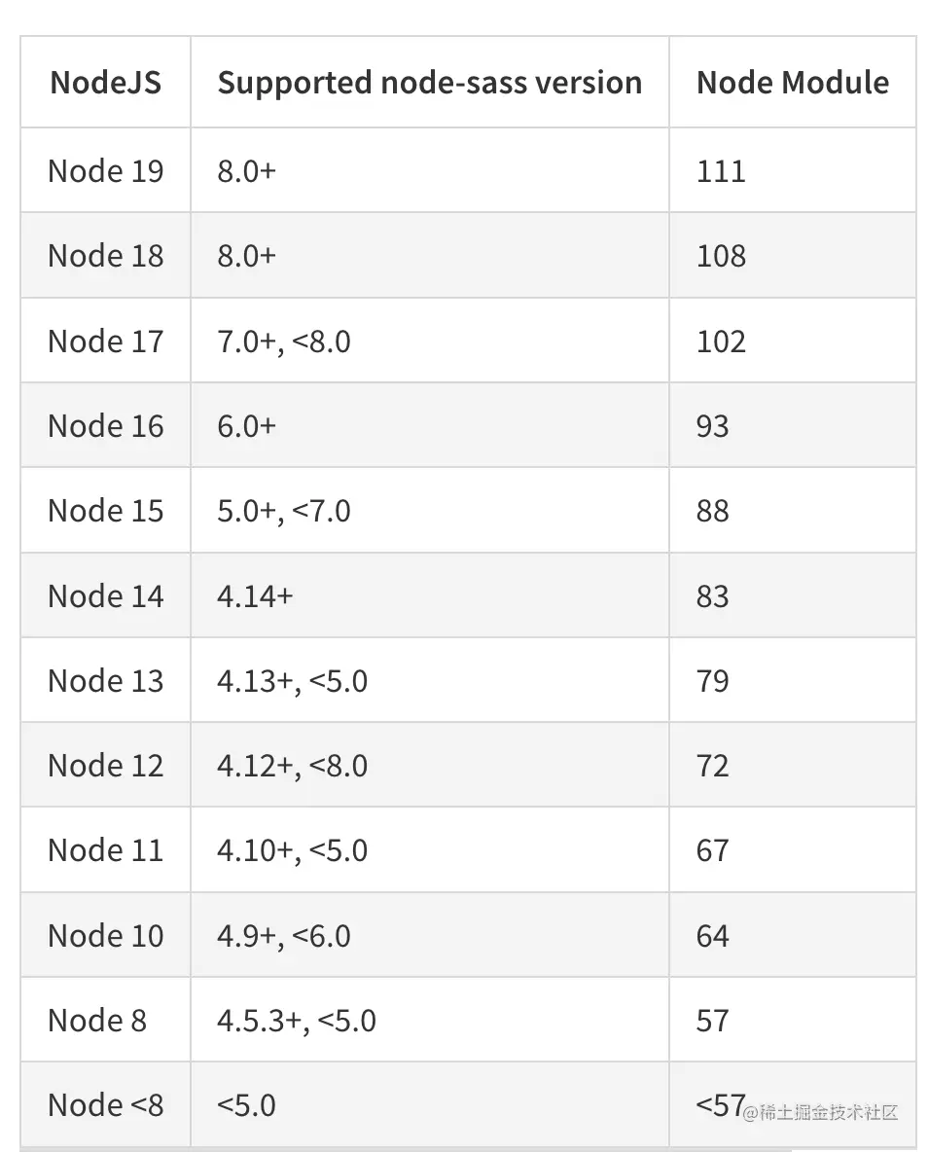Click the 4.13+, <5.0 version cell

[x=292, y=681]
